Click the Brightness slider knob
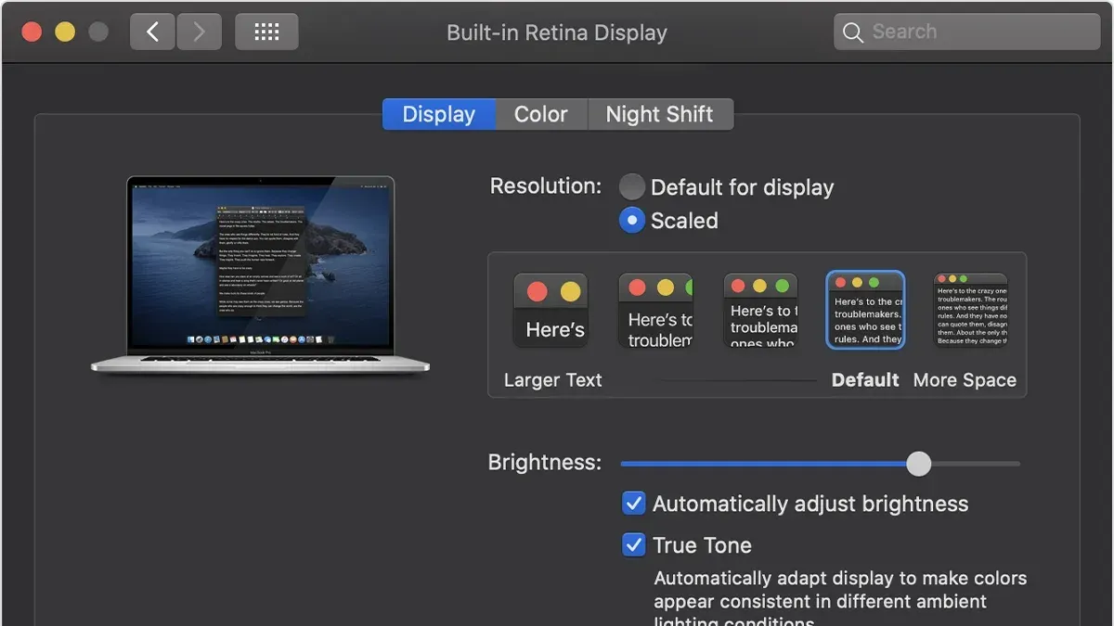Screen dimensions: 1114x626 [918, 464]
